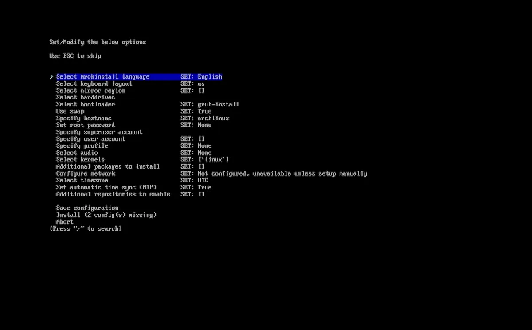Select the Save configuration action
This screenshot has height=330, width=532.
(x=87, y=208)
